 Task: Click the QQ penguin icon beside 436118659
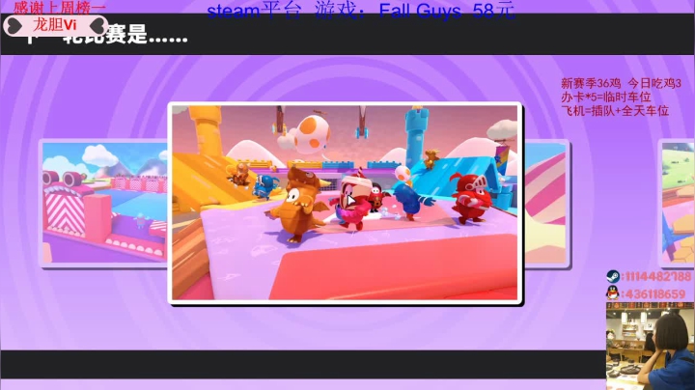coord(613,292)
